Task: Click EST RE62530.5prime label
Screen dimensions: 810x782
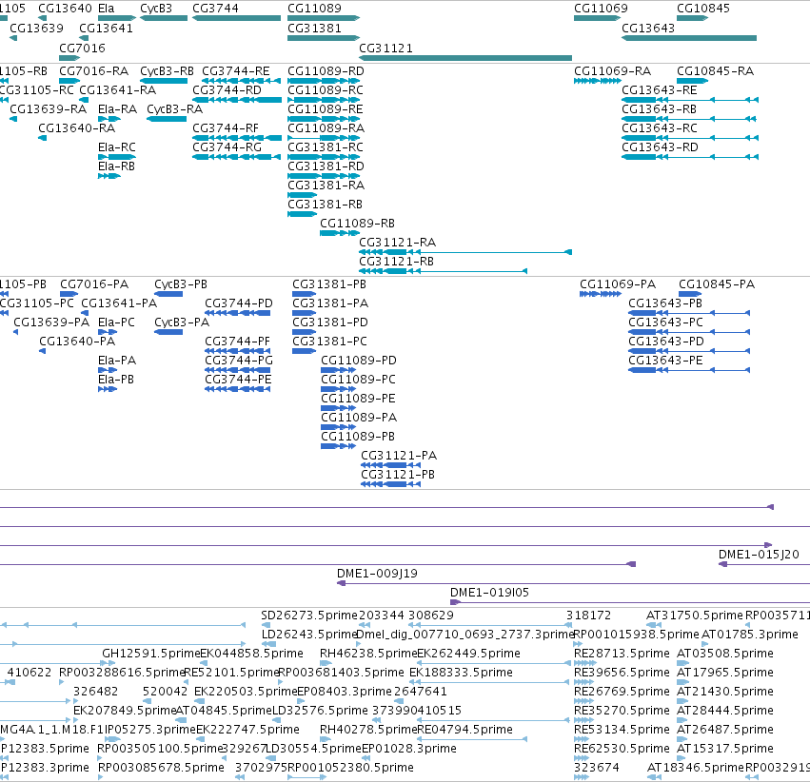Action: 622,749
